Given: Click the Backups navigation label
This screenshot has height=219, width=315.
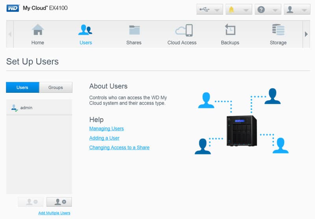Looking at the screenshot, I should pyautogui.click(x=230, y=43).
